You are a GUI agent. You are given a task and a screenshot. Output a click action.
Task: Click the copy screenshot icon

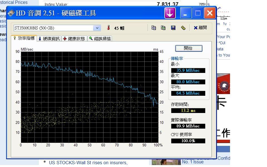[x=163, y=28]
